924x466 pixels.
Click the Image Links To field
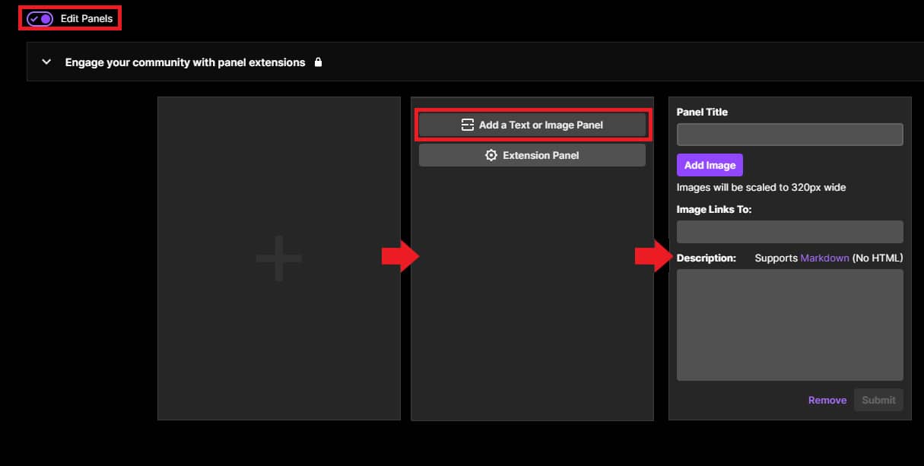pyautogui.click(x=789, y=232)
